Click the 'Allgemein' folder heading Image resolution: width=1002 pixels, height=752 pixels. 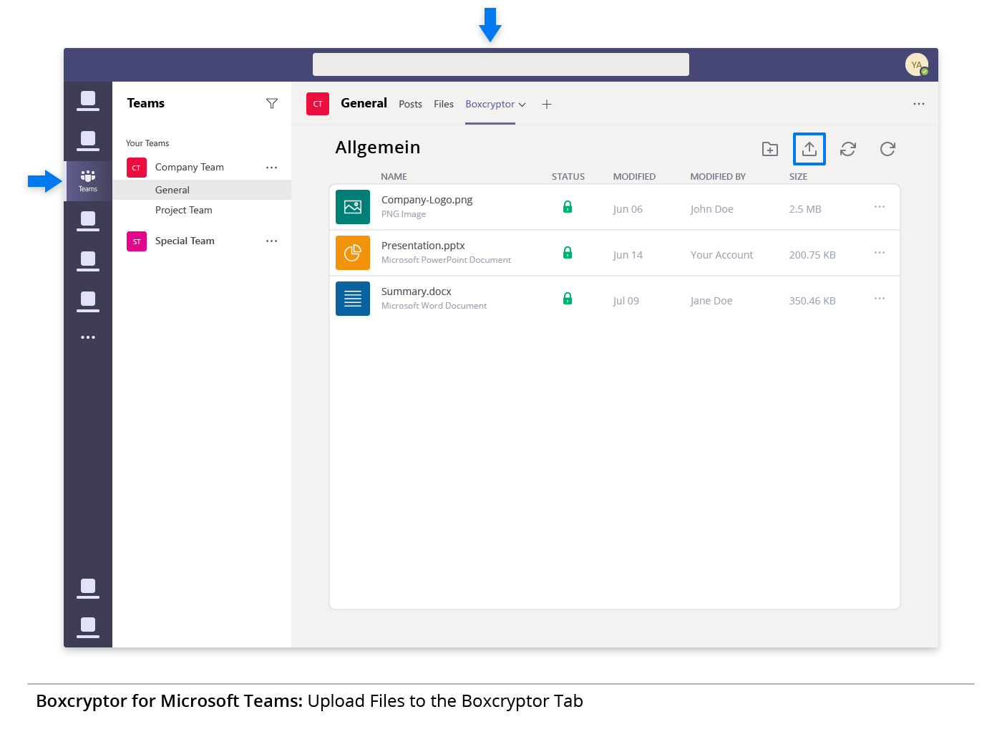pyautogui.click(x=378, y=148)
